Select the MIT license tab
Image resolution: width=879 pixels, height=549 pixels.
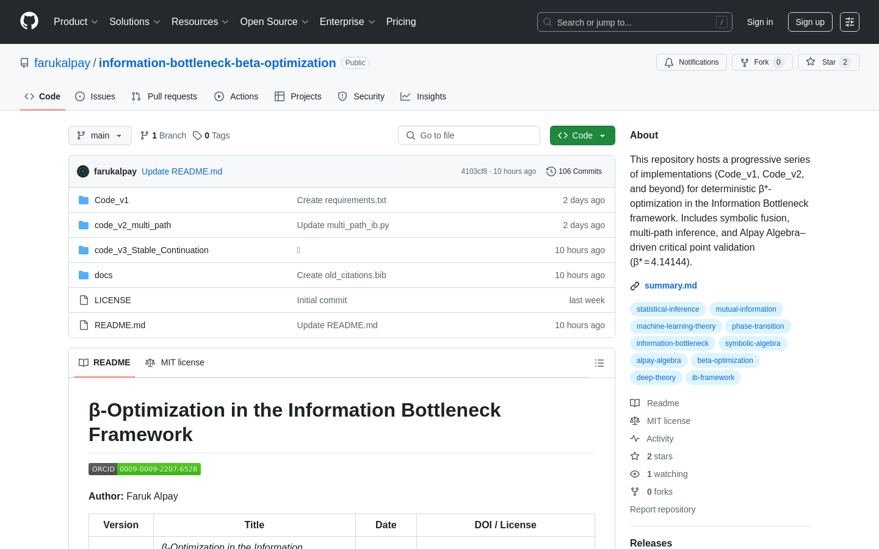tap(175, 362)
